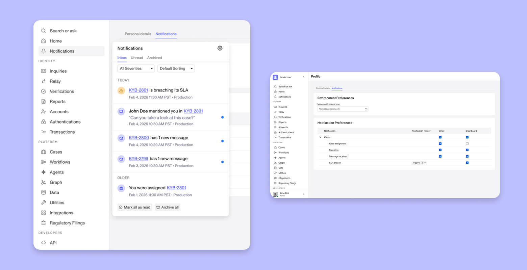The width and height of the screenshot is (527, 270).
Task: Click the Transactions icon in the inbox window sidebar
Action: pyautogui.click(x=44, y=132)
